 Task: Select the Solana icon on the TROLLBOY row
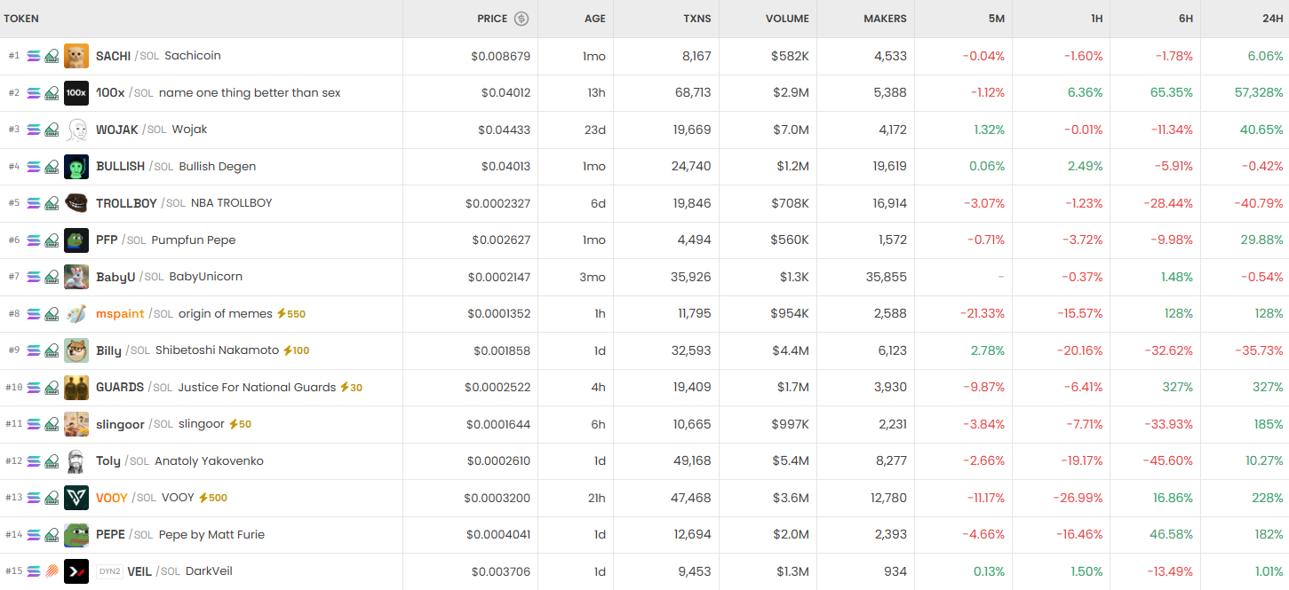coord(33,202)
